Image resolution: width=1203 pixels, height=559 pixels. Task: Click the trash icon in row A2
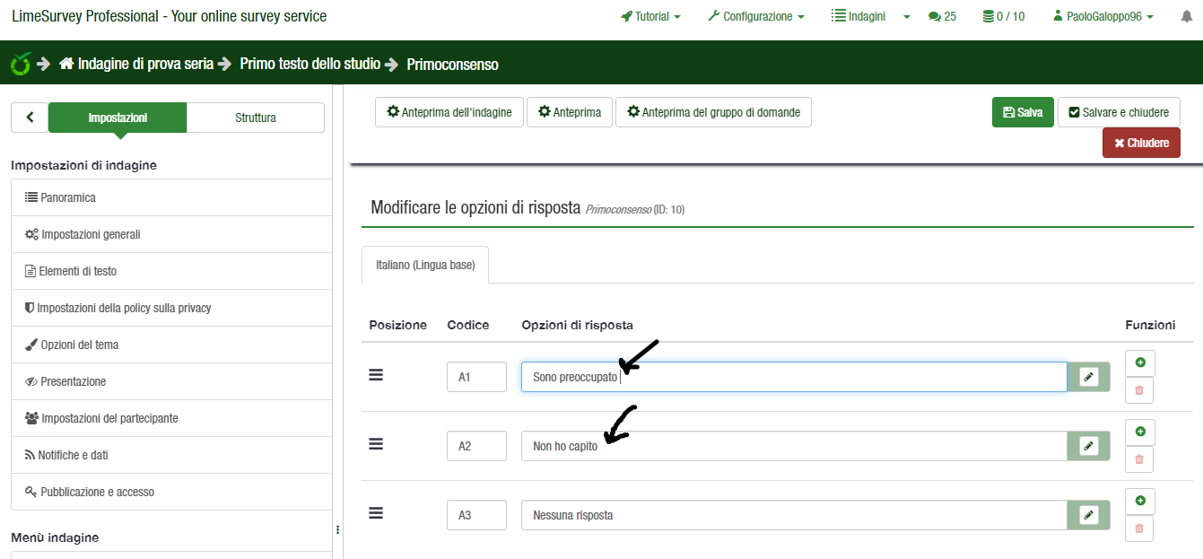1139,459
